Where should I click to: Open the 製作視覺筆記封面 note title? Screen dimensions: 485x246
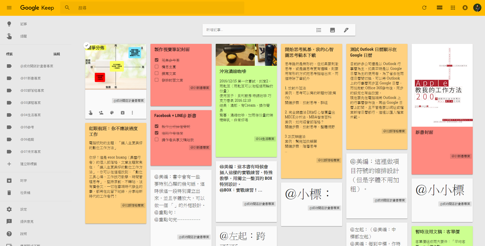tap(172, 49)
